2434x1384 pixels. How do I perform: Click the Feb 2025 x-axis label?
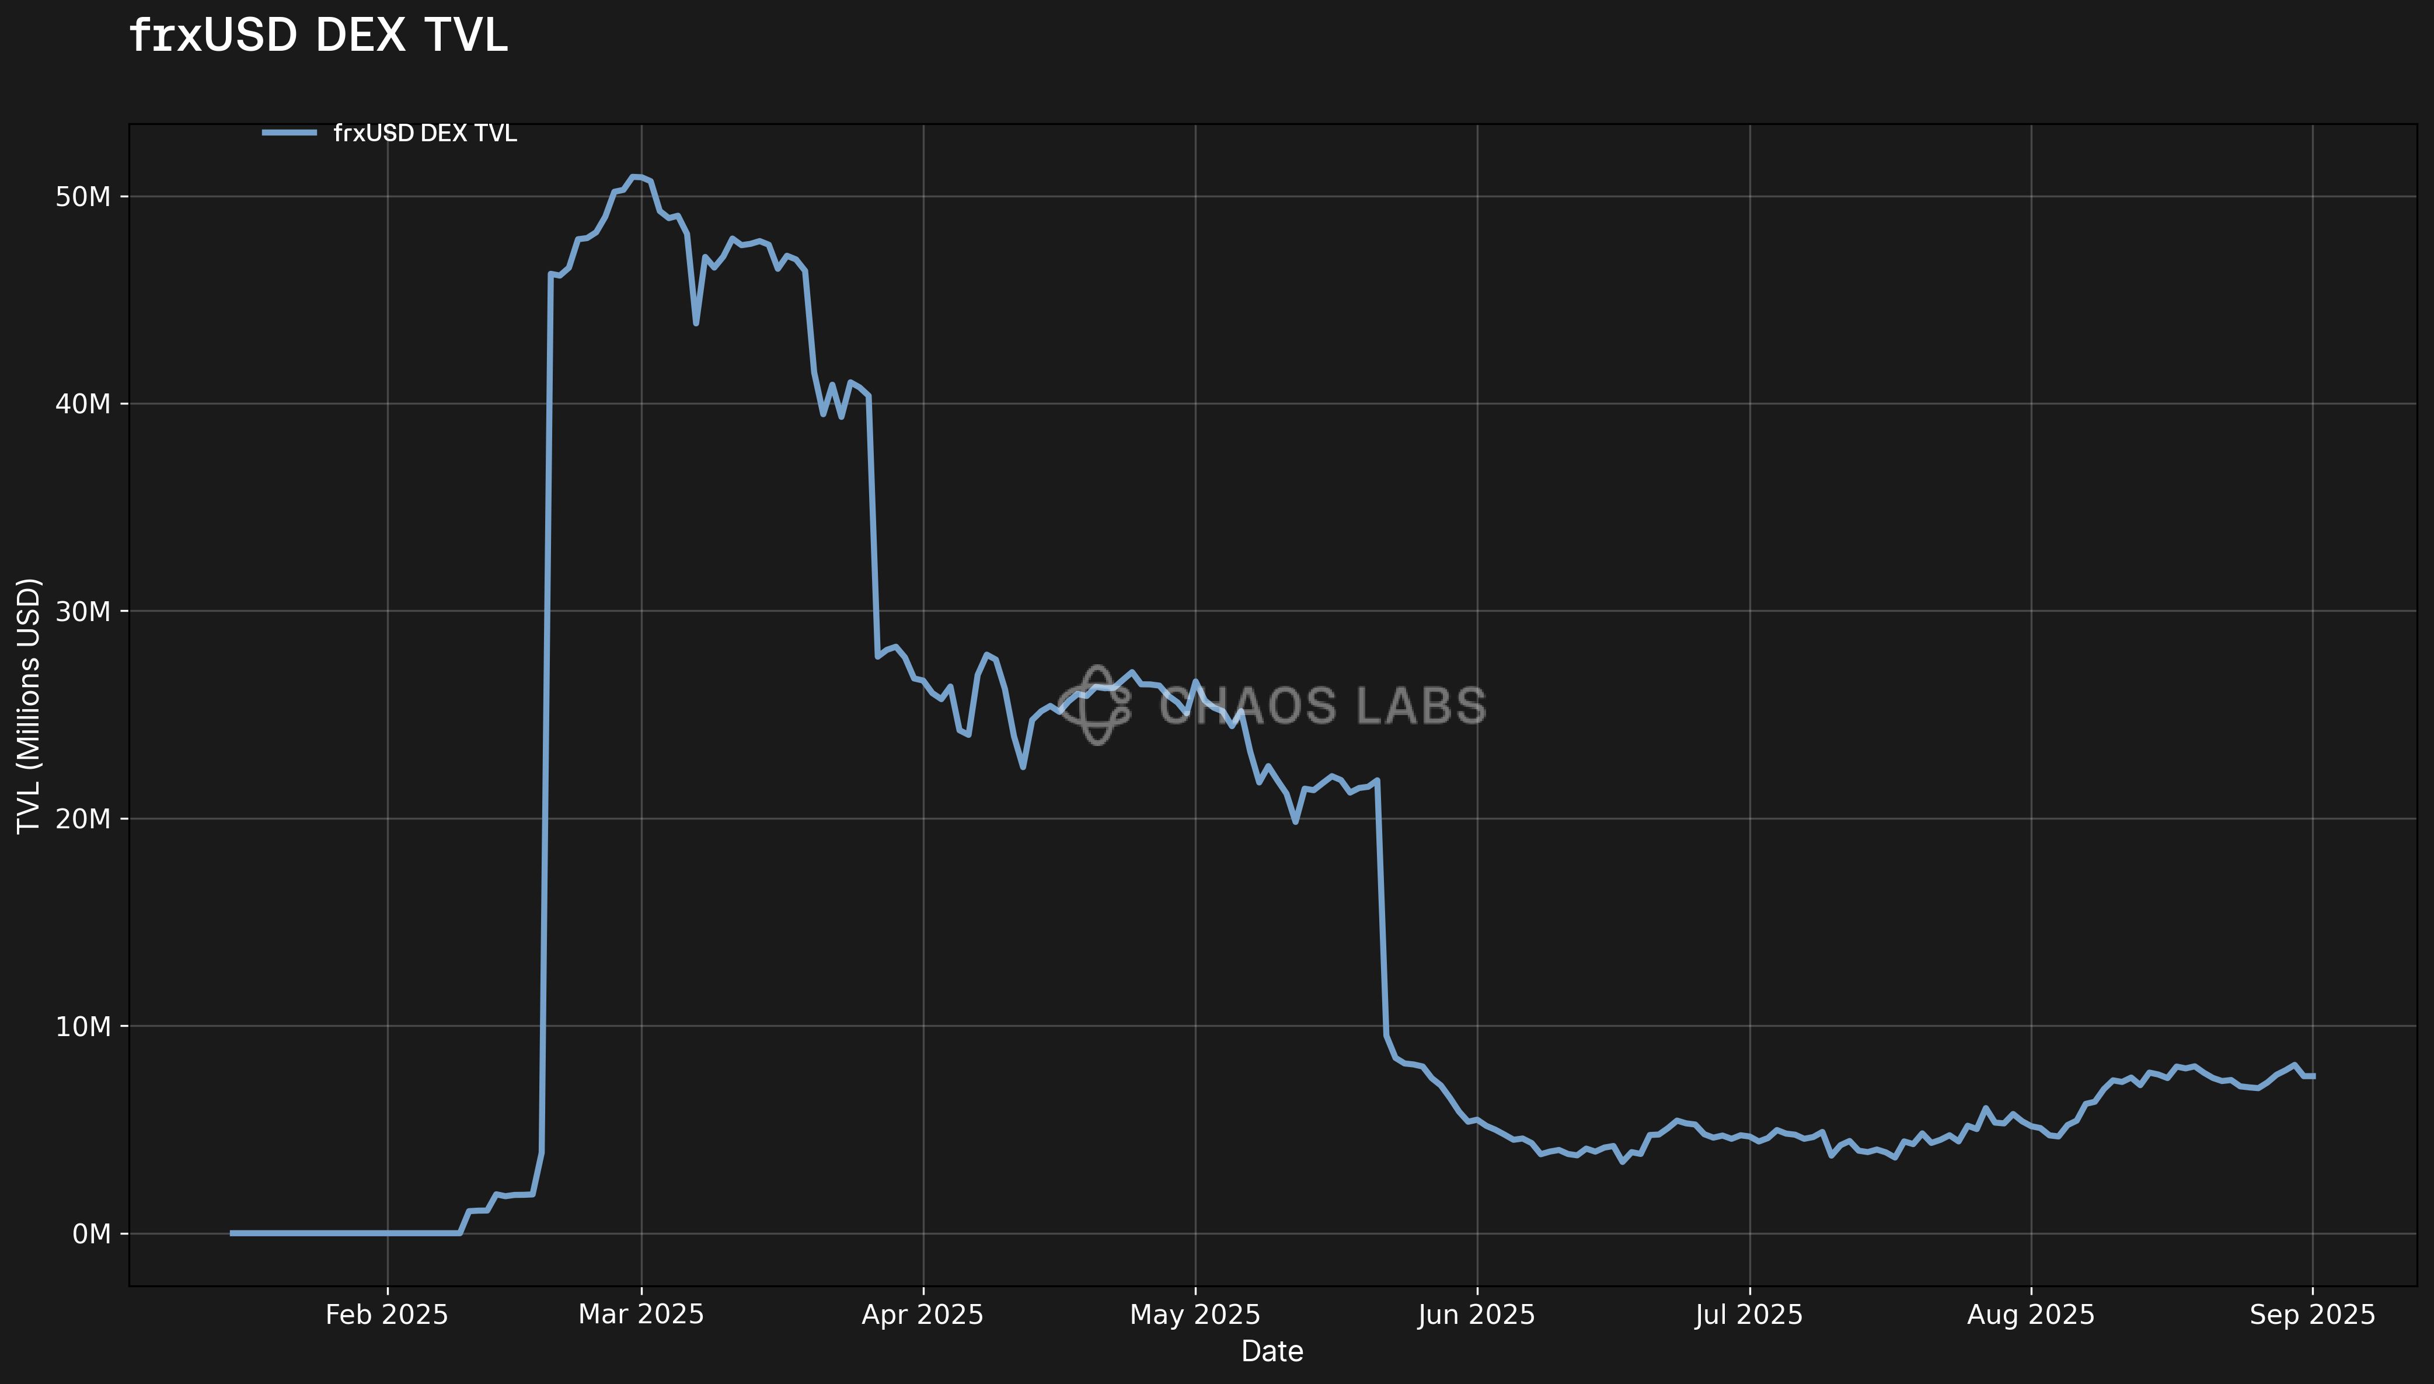(x=387, y=1315)
